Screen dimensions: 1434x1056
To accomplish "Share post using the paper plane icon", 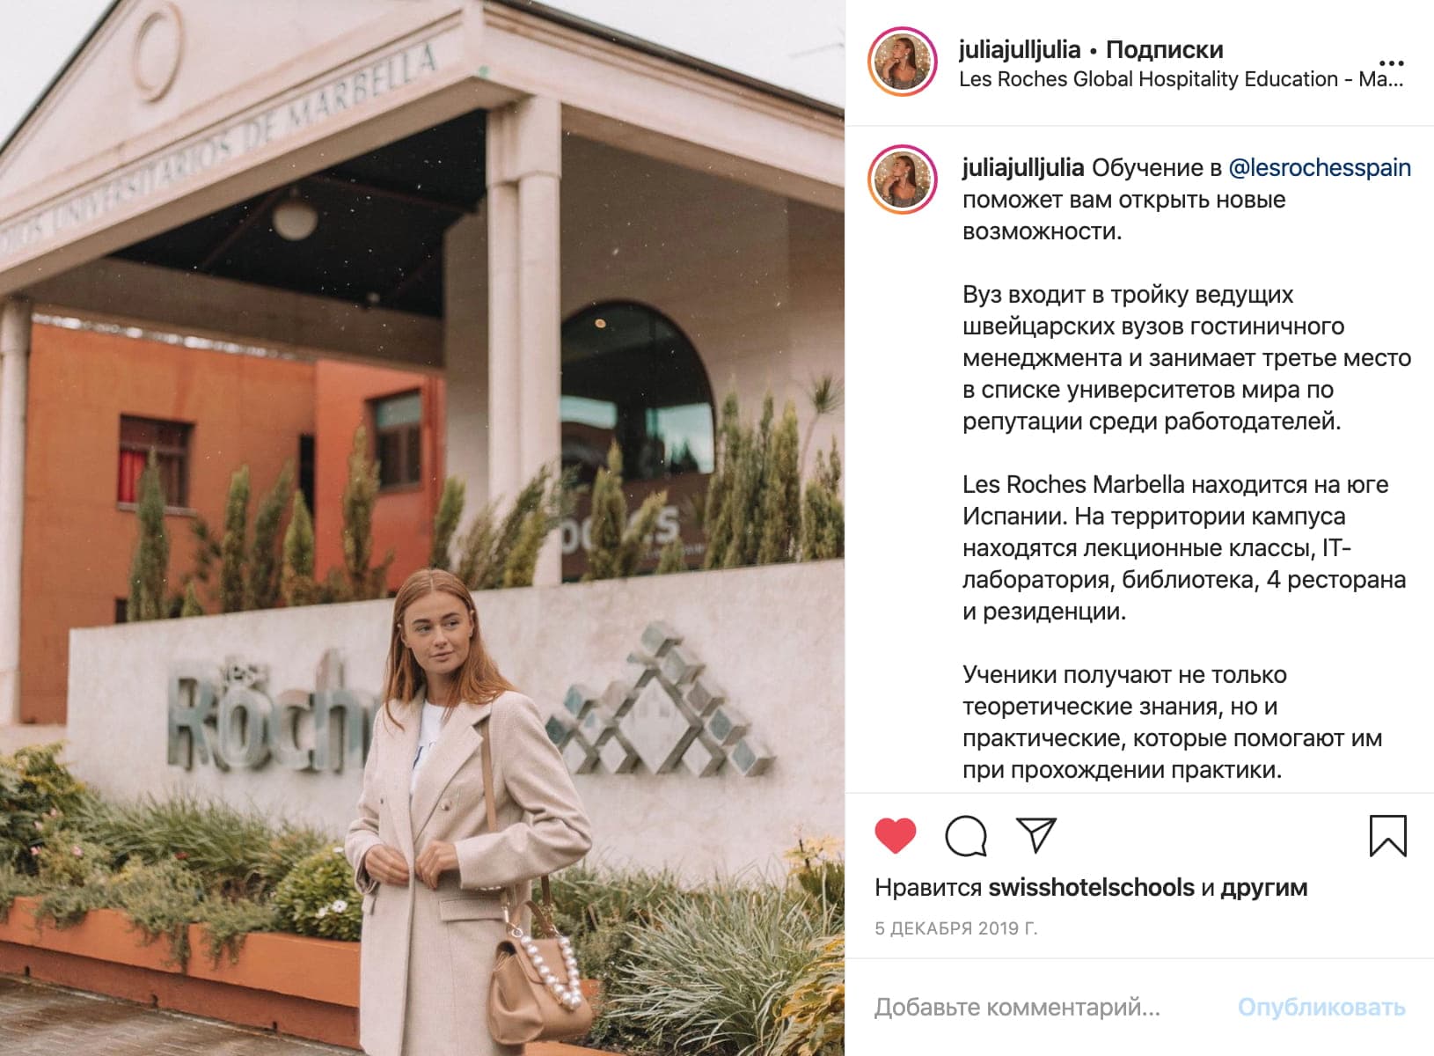I will pos(1035,834).
